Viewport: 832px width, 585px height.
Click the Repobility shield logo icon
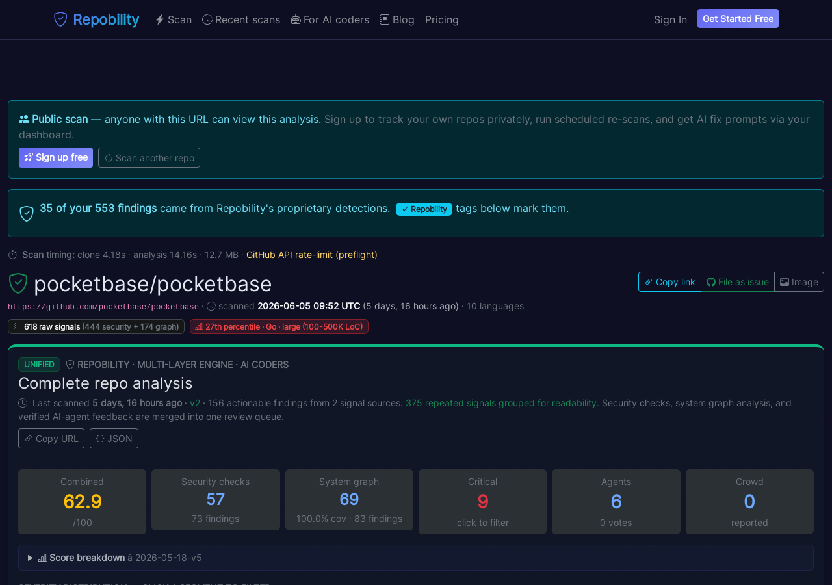click(60, 19)
